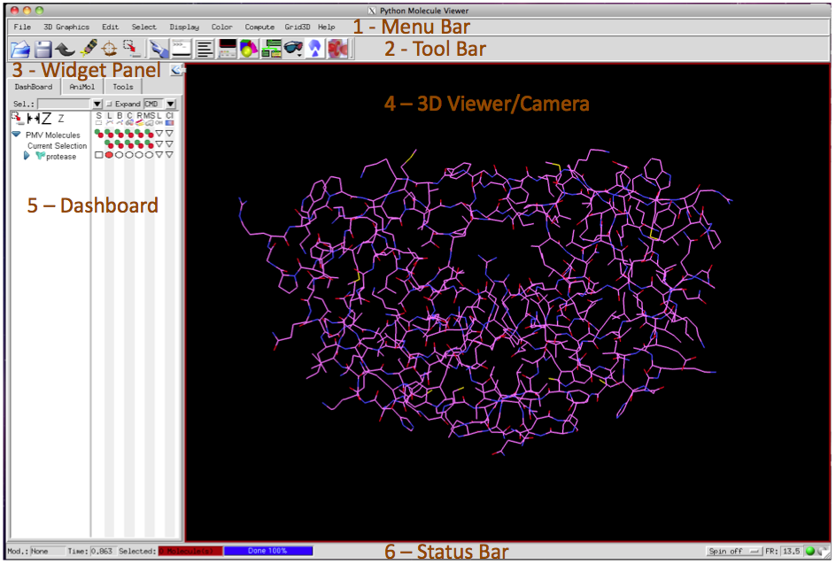Toggle the CPK circle for protease

[129, 155]
